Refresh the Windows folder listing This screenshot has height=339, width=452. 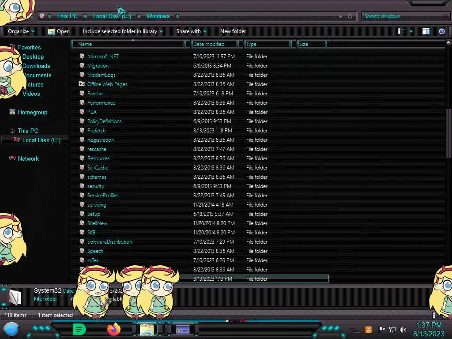coord(350,16)
